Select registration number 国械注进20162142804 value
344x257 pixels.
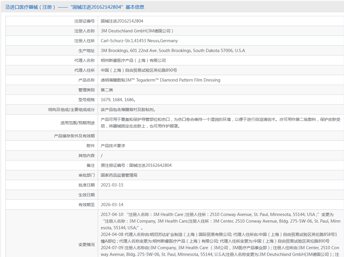click(x=122, y=21)
